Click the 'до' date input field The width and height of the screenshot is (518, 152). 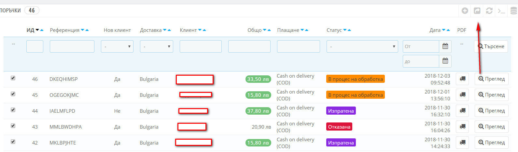pyautogui.click(x=421, y=61)
